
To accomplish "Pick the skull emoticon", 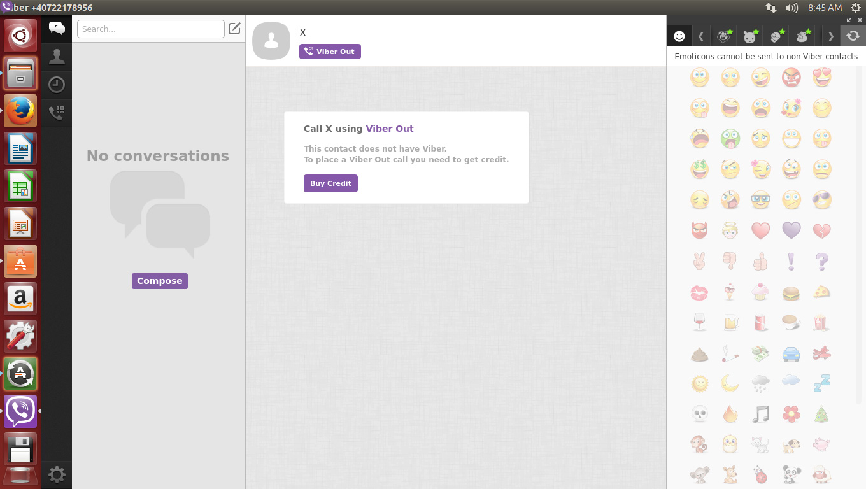I will [700, 415].
